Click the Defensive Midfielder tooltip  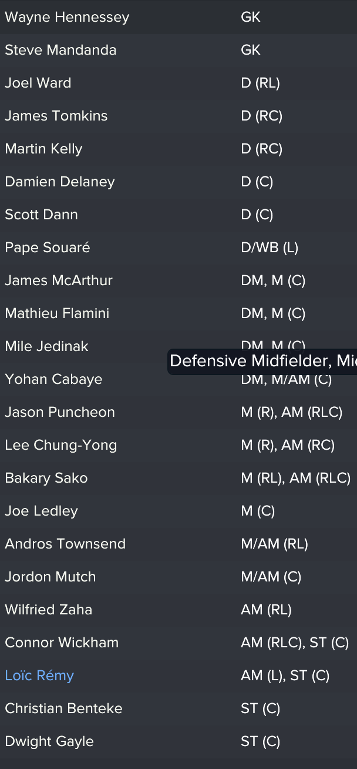pos(262,361)
